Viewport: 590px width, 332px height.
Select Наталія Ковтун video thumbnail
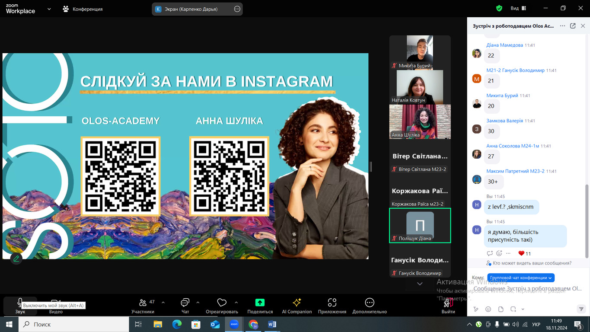[x=420, y=87]
